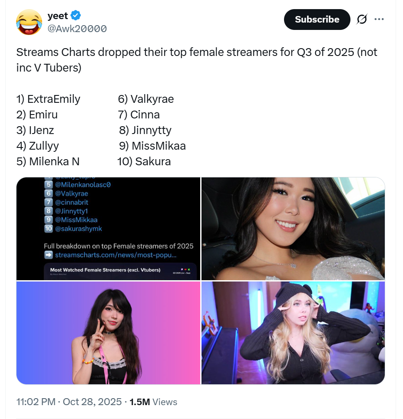Open the three-dot more options menu
The width and height of the screenshot is (403, 419).
click(x=379, y=20)
